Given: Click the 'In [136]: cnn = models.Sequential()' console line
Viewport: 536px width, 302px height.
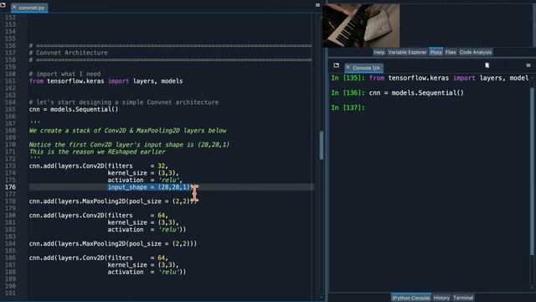Looking at the screenshot, I should coord(397,93).
